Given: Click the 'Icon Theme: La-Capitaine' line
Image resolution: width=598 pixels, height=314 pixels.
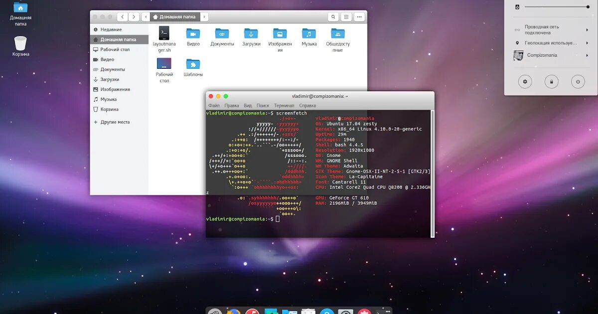Looking at the screenshot, I should pos(349,176).
